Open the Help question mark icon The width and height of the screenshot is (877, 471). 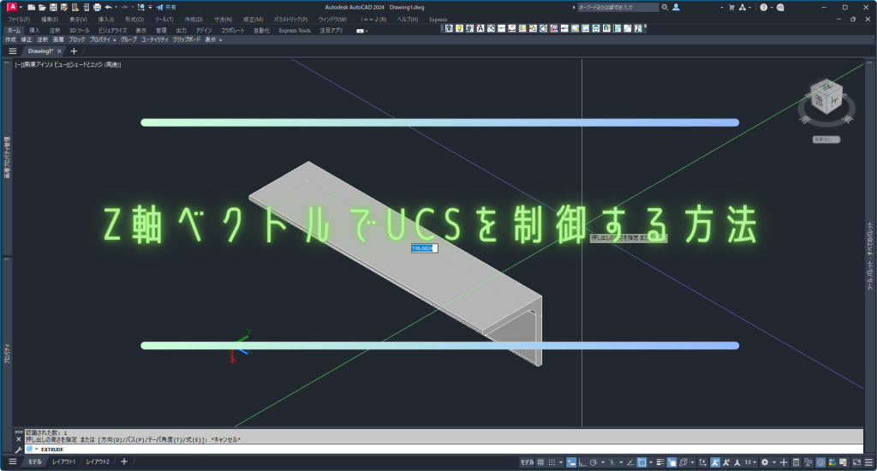764,7
